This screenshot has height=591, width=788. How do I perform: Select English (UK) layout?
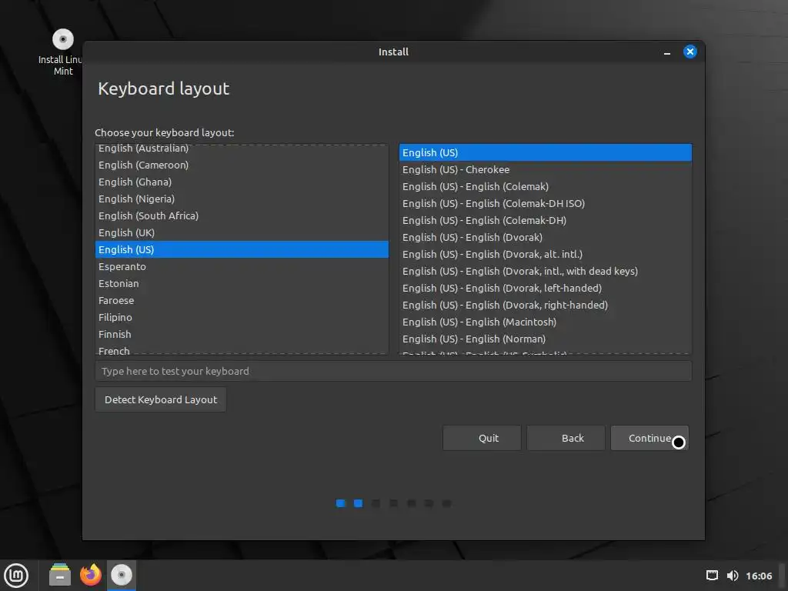pyautogui.click(x=242, y=232)
